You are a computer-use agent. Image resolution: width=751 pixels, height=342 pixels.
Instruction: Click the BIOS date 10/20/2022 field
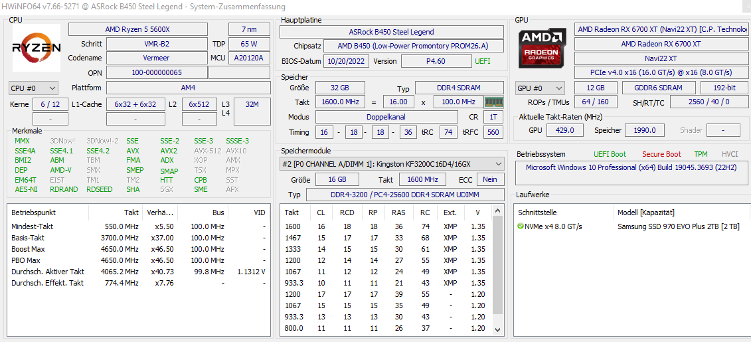(347, 61)
